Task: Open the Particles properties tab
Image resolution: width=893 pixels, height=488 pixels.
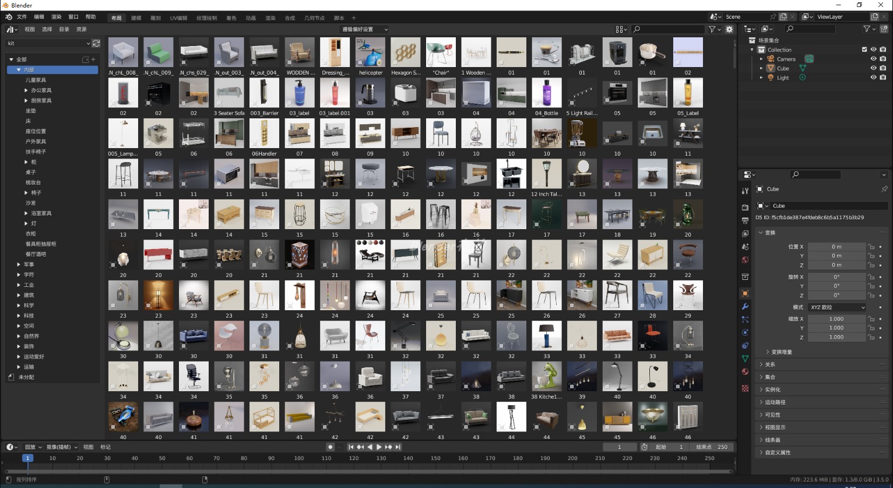Action: pyautogui.click(x=745, y=320)
